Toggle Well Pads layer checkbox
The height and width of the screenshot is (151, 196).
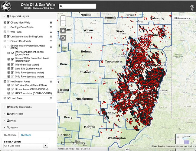click(x=8, y=32)
